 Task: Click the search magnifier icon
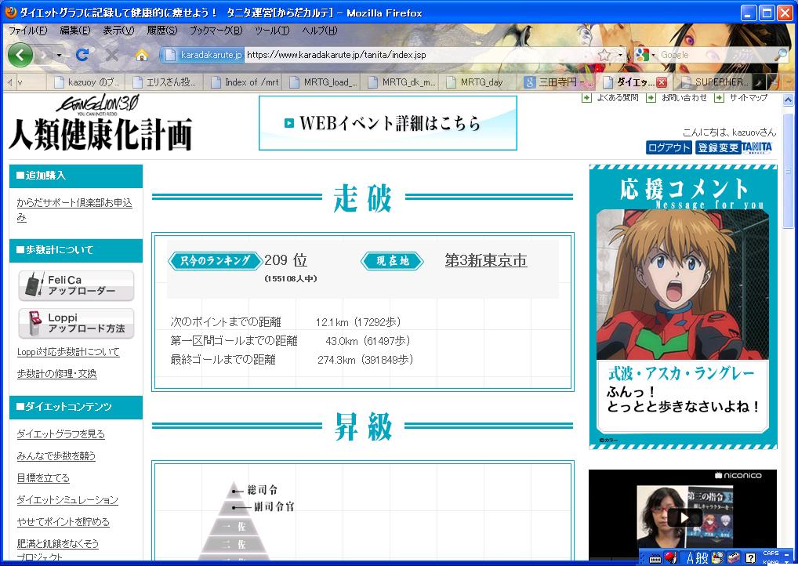click(x=781, y=54)
